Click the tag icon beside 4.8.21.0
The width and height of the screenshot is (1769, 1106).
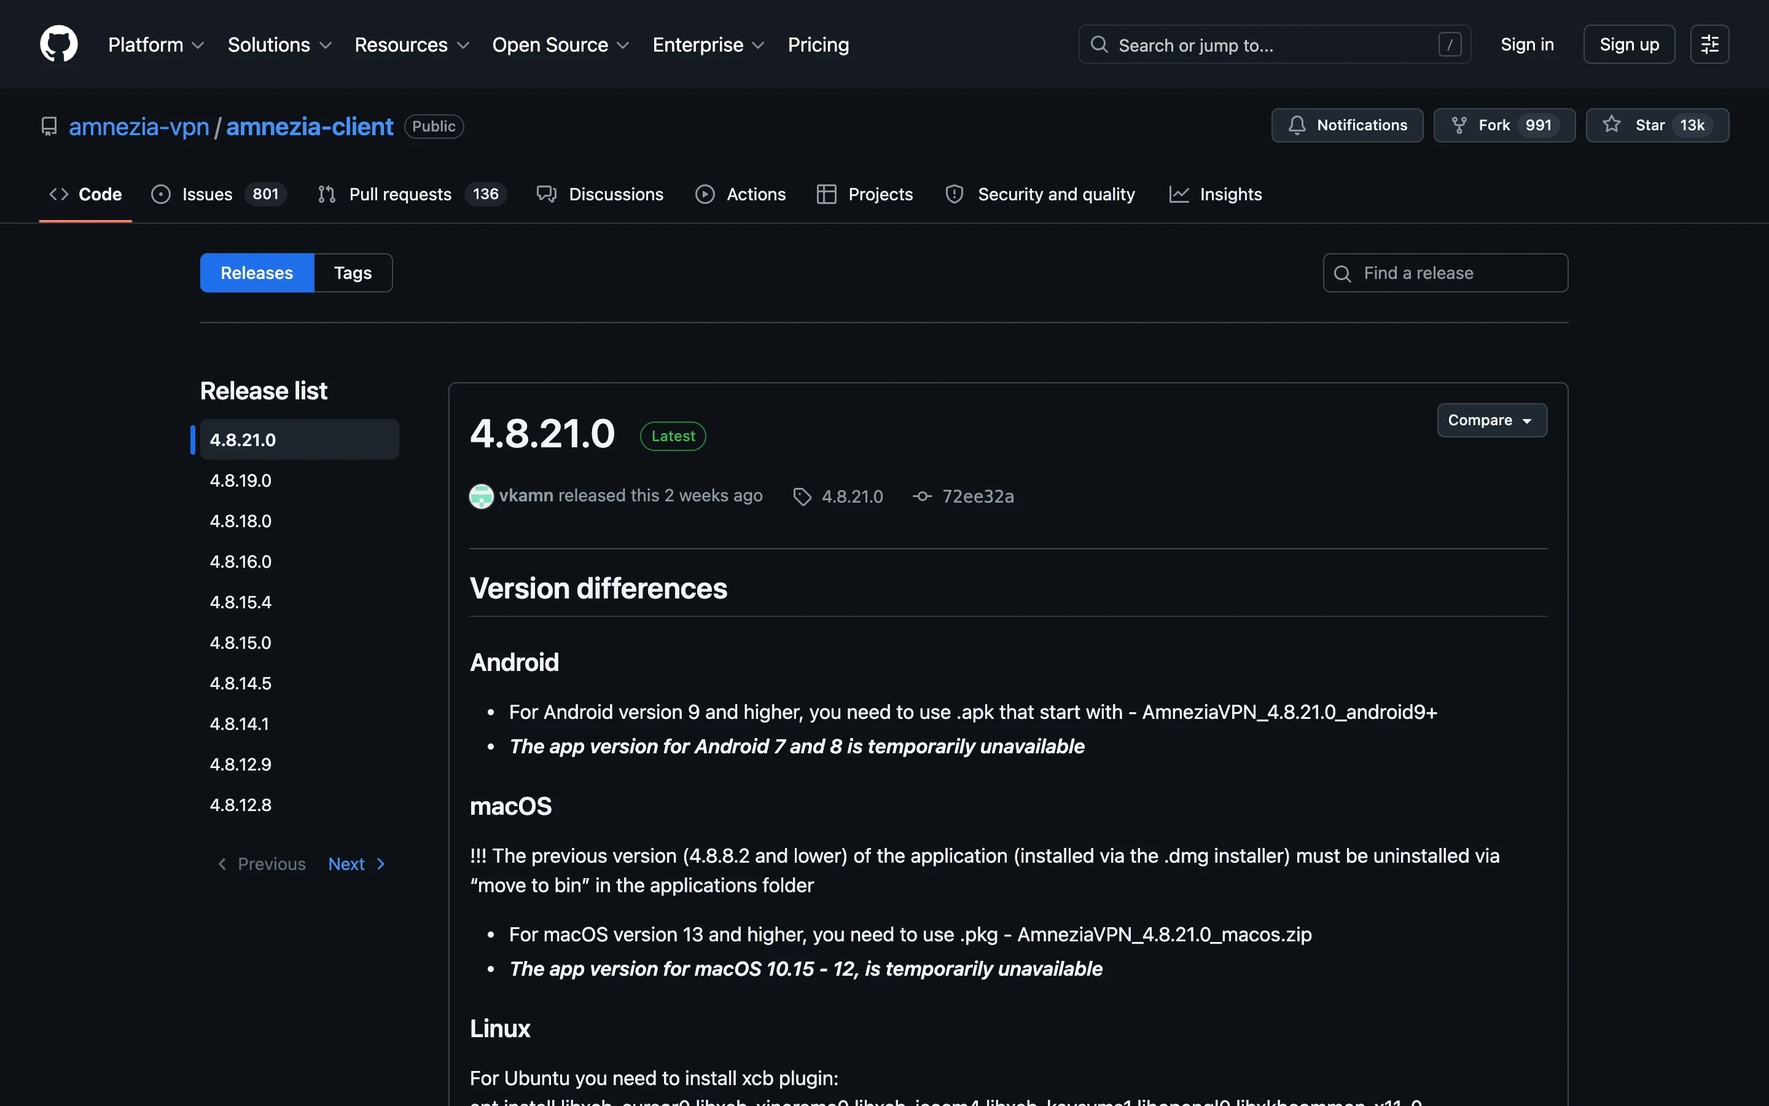point(802,496)
